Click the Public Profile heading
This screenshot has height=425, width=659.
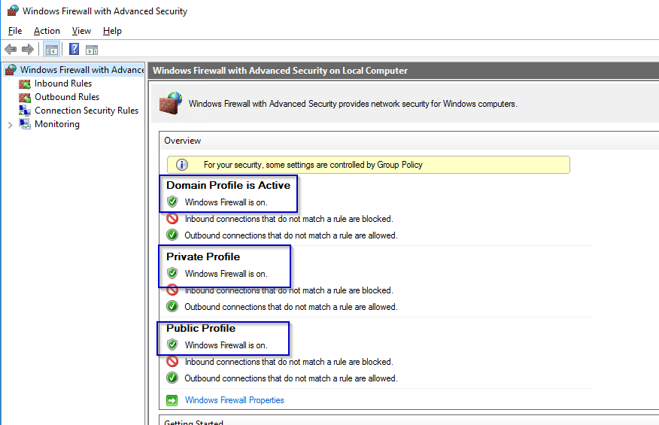[201, 328]
